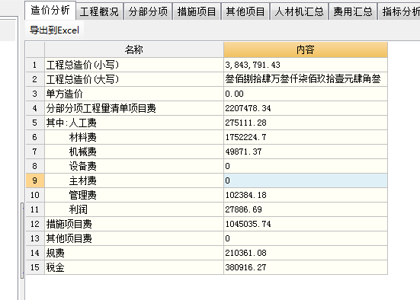The image size is (420, 300).
Task: Select the 其他项目费 cell
Action: (x=134, y=238)
